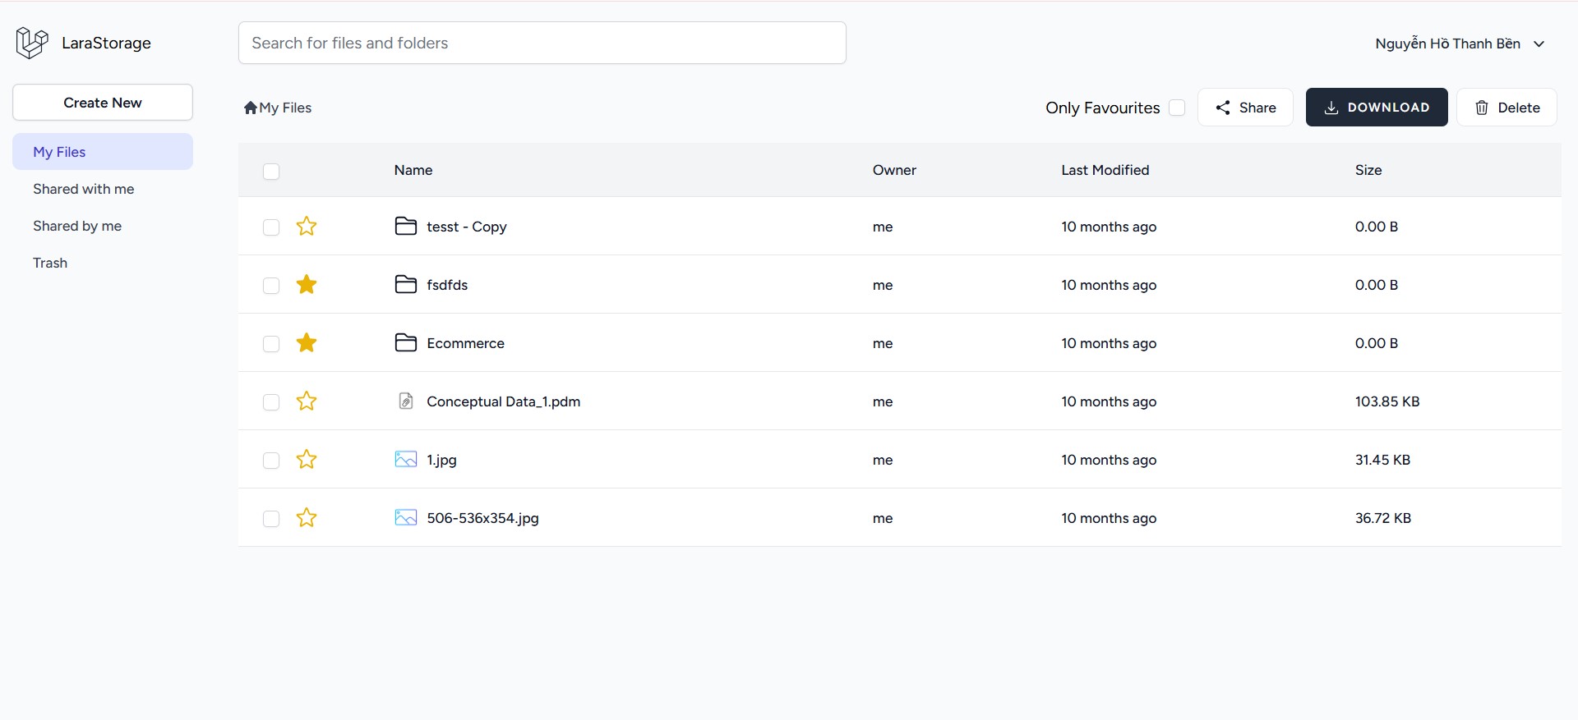
Task: Click the home icon in breadcrumb
Action: click(x=251, y=108)
